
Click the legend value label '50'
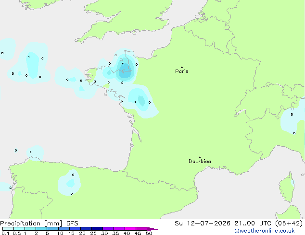tap(149, 233)
